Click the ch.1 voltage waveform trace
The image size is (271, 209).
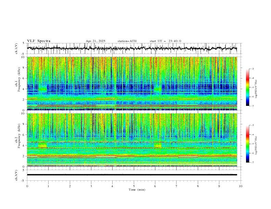132,48
